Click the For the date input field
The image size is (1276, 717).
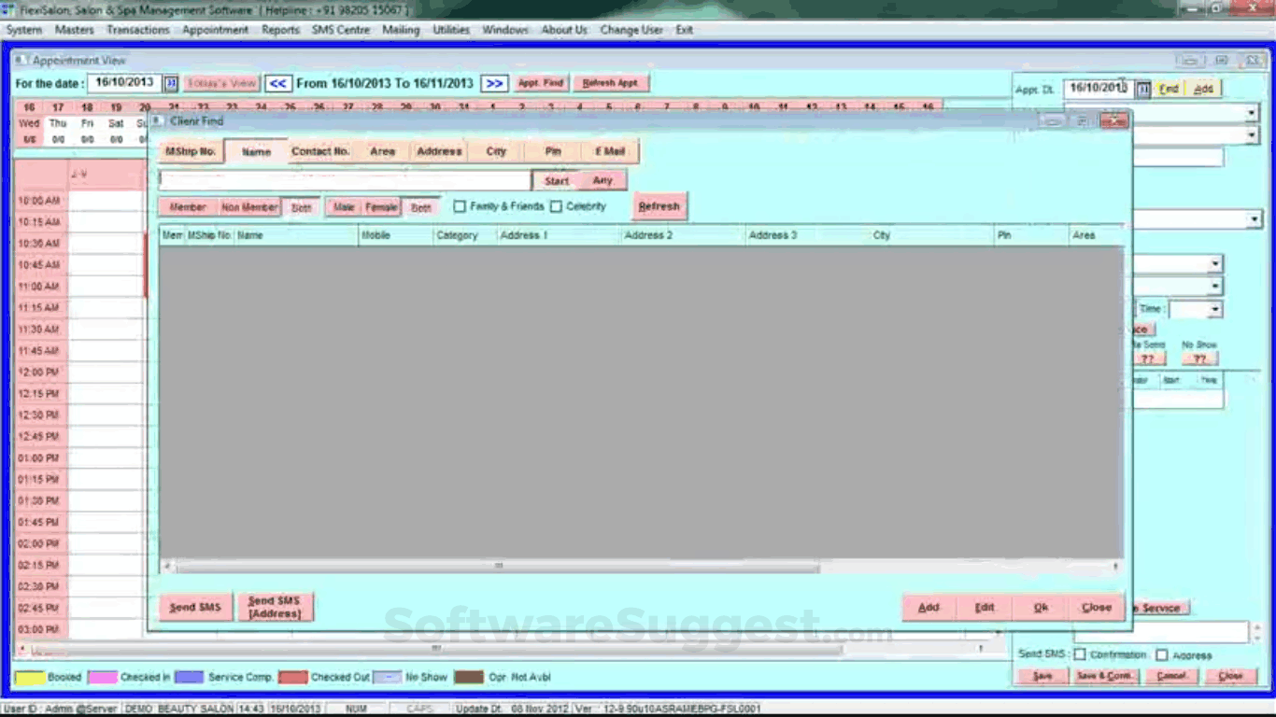coord(124,83)
